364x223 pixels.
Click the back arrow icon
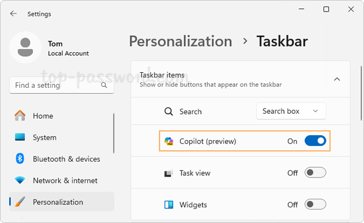click(x=13, y=14)
